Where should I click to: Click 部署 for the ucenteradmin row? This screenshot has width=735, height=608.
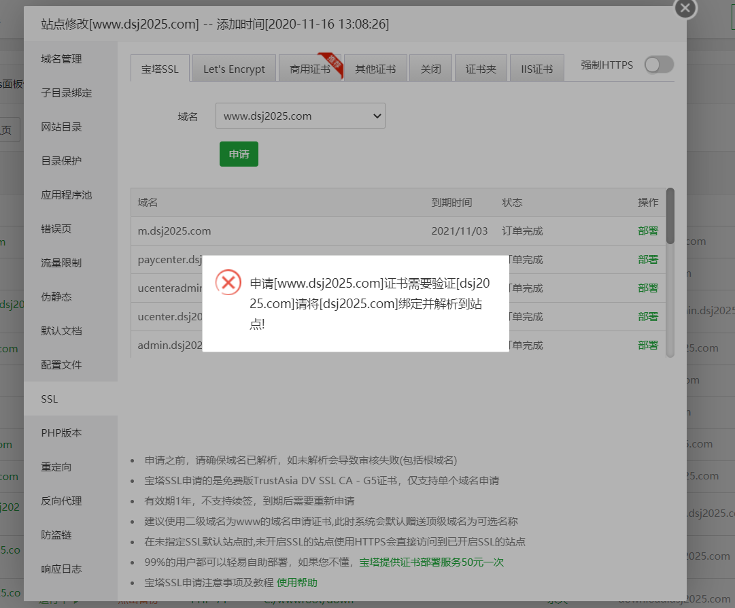(648, 288)
